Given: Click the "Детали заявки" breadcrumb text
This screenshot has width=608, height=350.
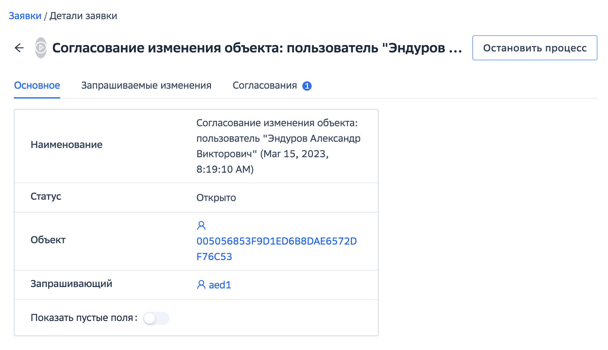Looking at the screenshot, I should click(84, 16).
